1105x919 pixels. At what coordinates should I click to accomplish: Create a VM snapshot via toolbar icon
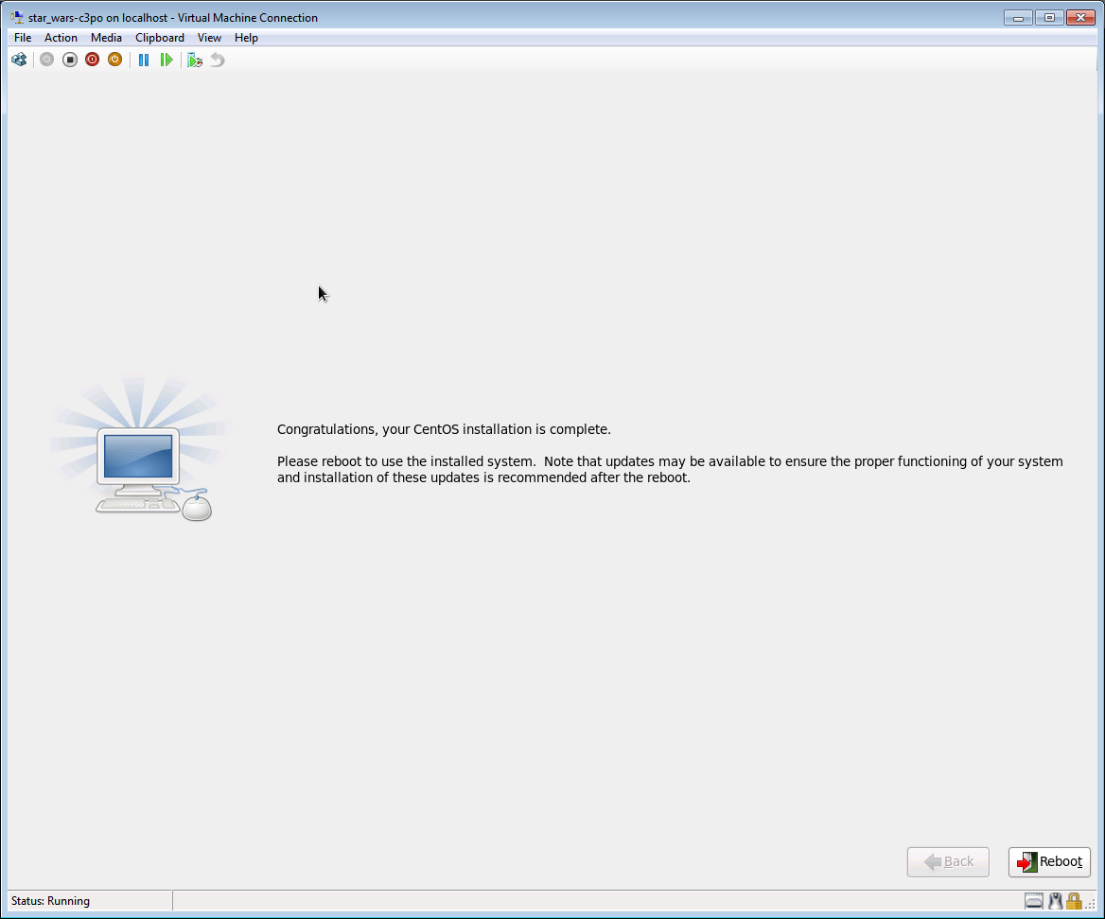coord(195,60)
